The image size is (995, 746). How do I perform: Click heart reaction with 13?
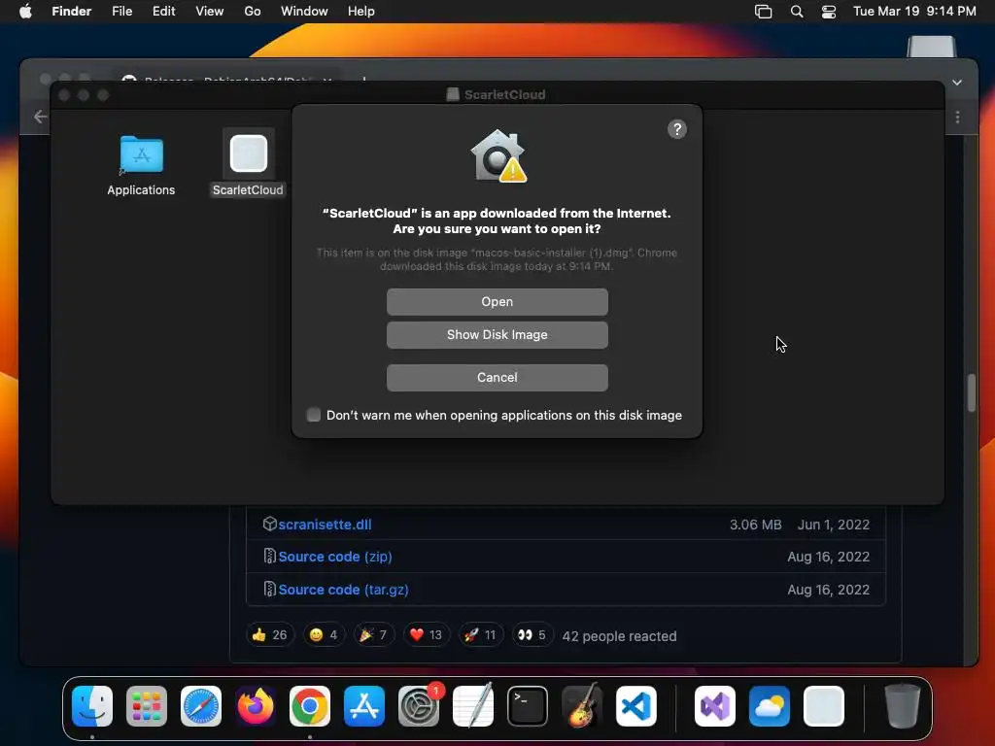point(426,635)
